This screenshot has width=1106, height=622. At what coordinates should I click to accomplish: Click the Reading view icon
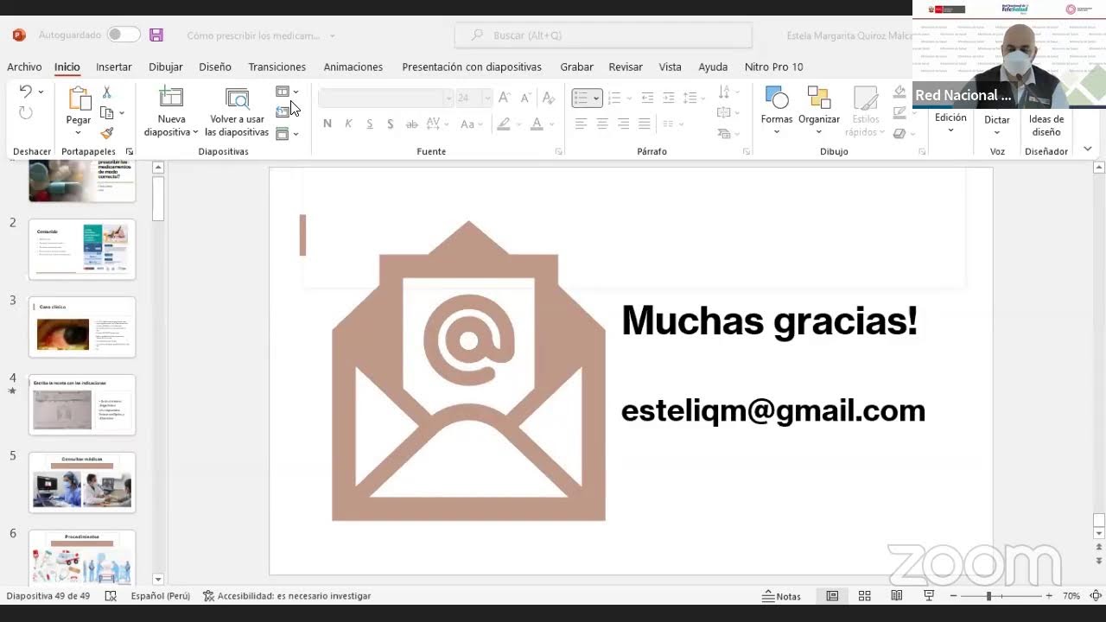(897, 596)
